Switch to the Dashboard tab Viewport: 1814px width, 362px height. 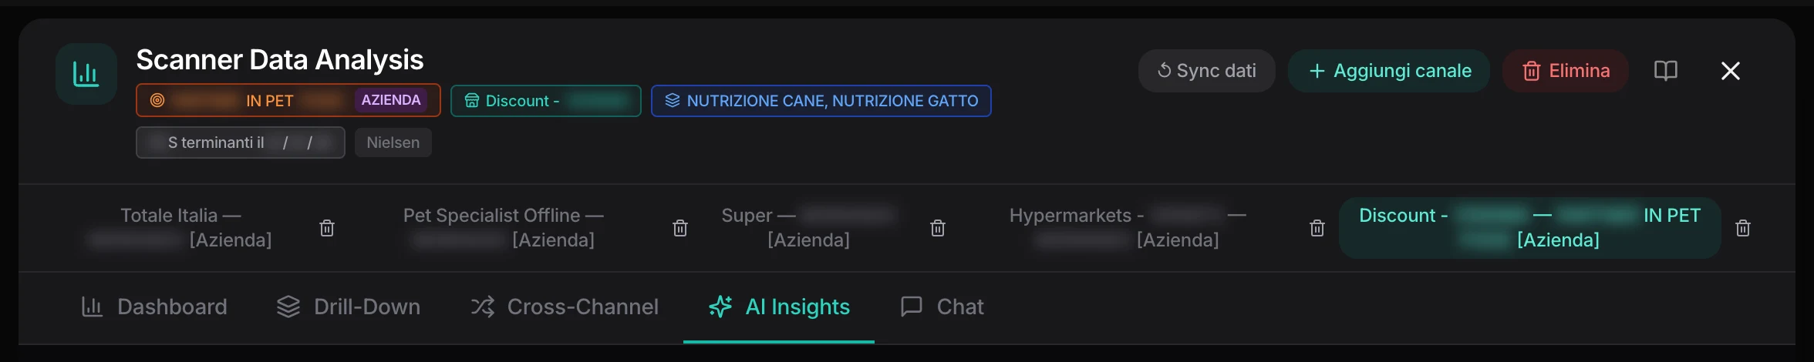(154, 307)
